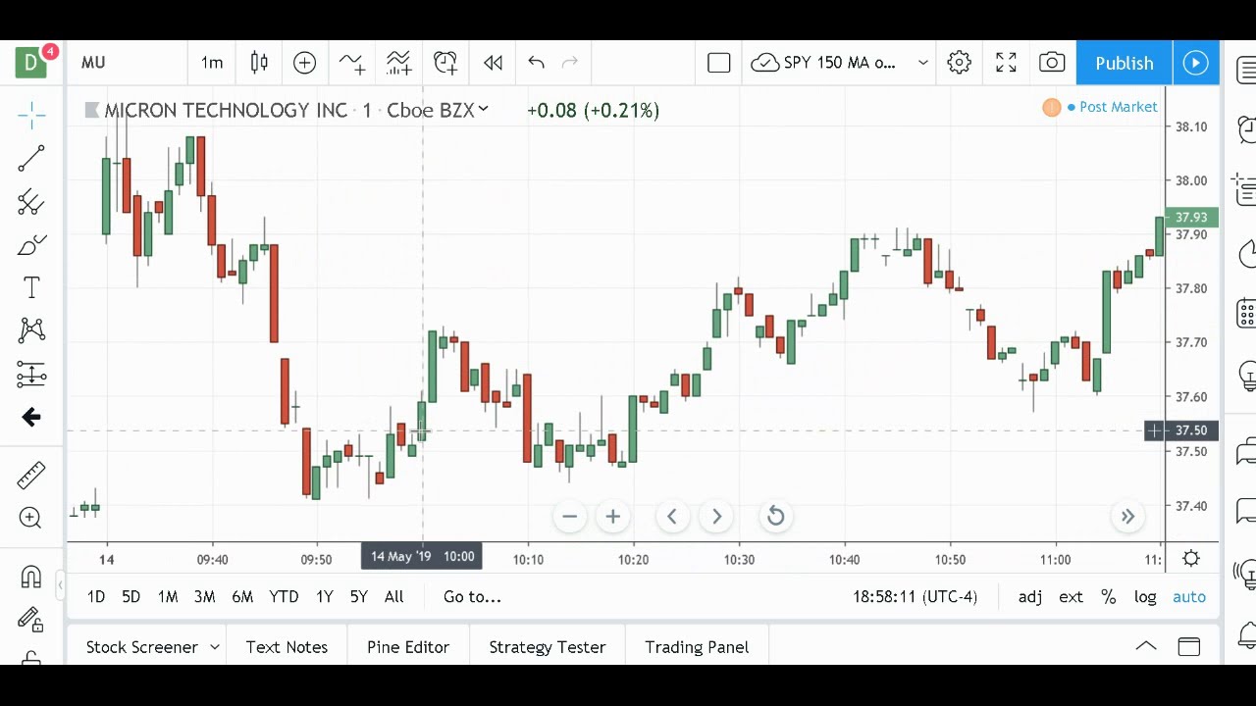
Task: Collapse the left drawing toolbar with the small arrow
Action: click(60, 586)
